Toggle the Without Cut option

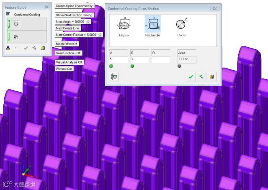click(64, 69)
